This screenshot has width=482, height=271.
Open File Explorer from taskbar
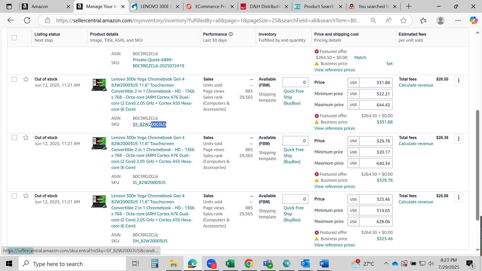click(173, 264)
